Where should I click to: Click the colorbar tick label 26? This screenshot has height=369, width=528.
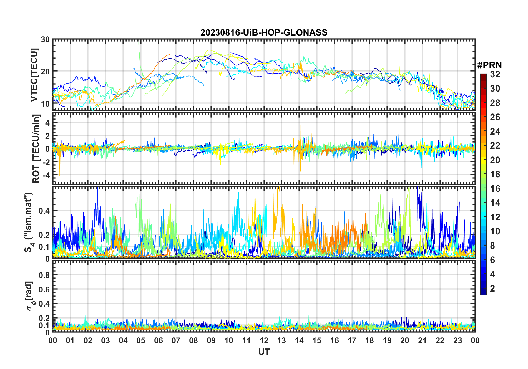pos(495,117)
